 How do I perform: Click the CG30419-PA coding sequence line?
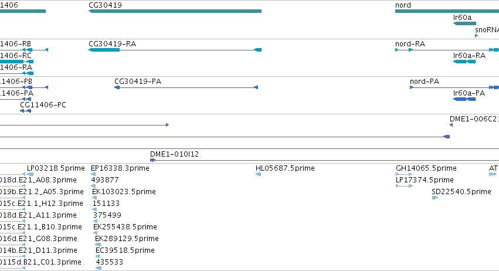(x=186, y=87)
